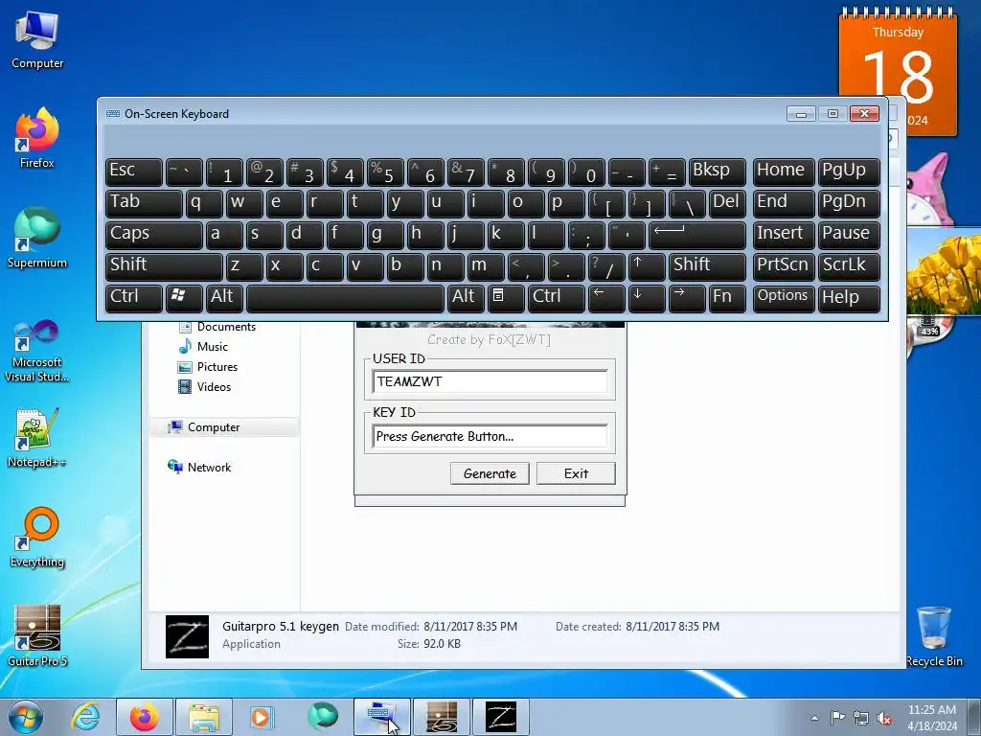The image size is (981, 736).
Task: Toggle the left Alt key
Action: (x=224, y=298)
